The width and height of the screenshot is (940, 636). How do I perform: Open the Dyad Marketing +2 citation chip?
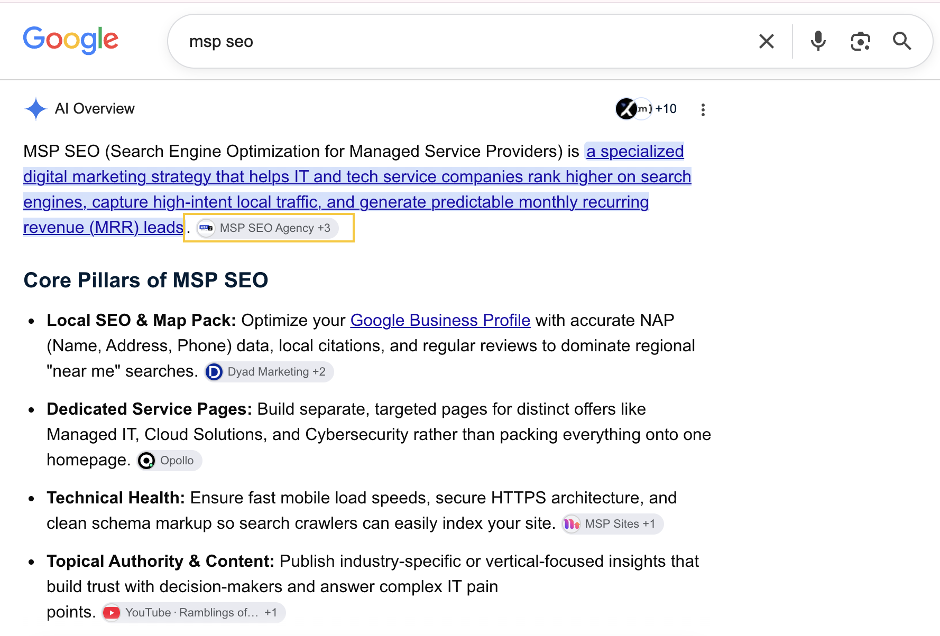click(269, 372)
